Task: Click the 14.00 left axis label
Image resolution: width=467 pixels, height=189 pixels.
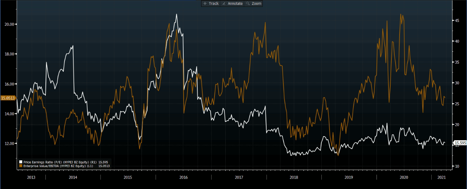Action: [9, 114]
